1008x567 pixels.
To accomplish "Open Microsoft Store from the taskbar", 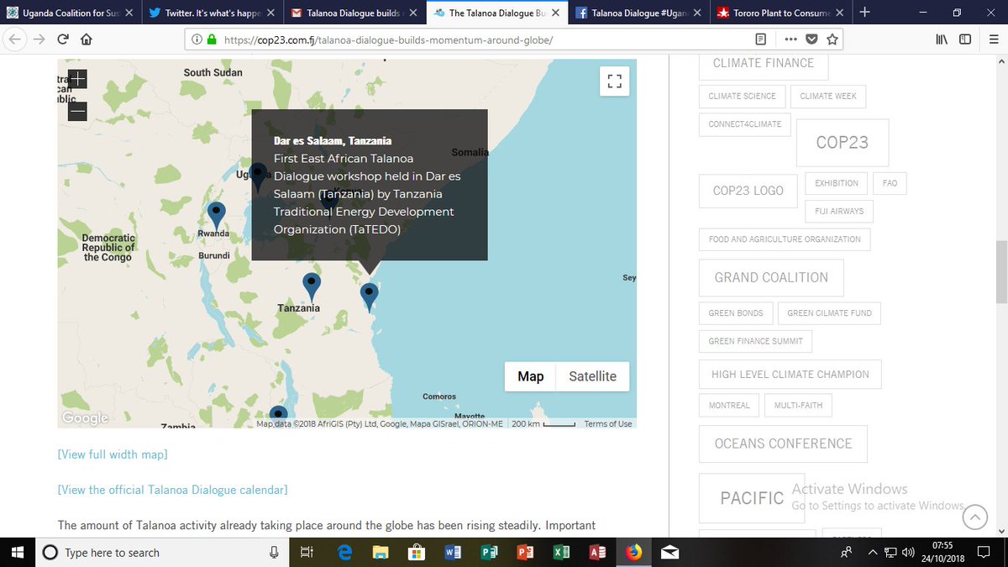I will [x=417, y=552].
